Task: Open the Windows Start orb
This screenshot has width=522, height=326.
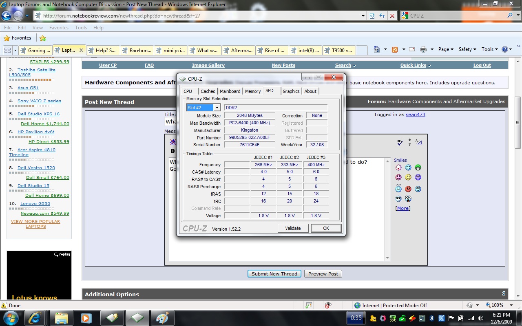Action: tap(11, 317)
